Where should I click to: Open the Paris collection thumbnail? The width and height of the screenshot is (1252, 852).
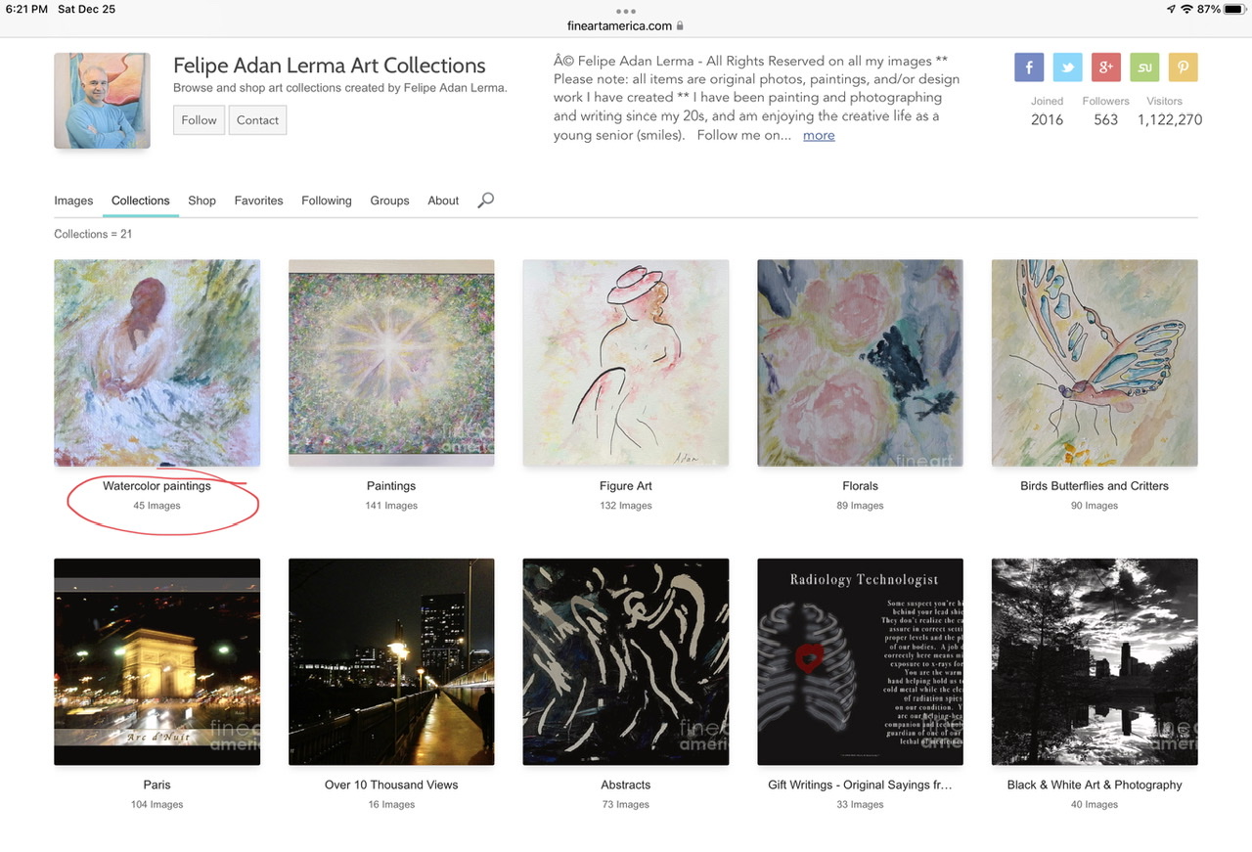pos(157,661)
